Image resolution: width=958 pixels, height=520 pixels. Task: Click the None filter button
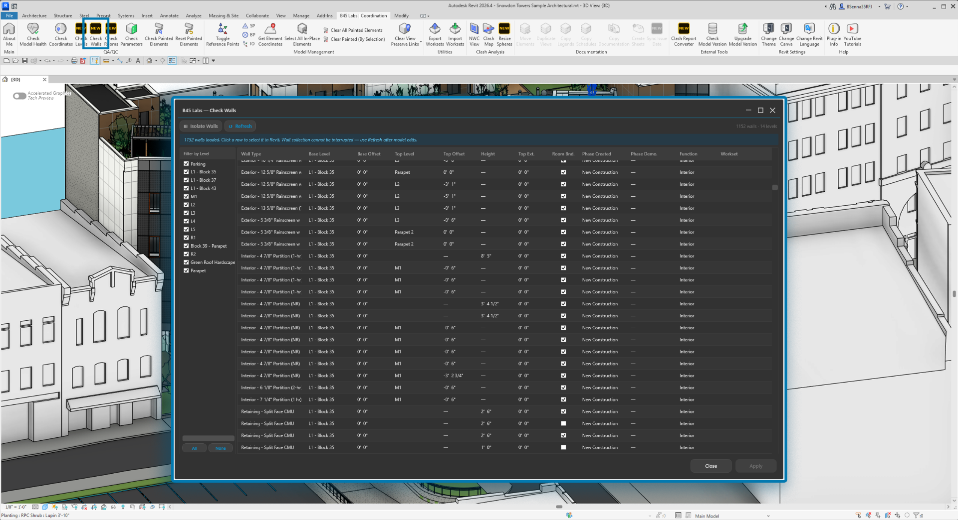(221, 448)
